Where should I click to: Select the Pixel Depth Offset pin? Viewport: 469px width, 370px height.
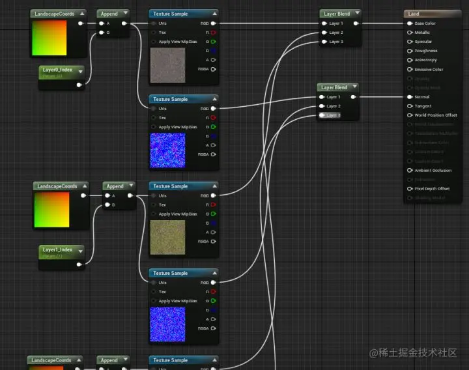[410, 189]
